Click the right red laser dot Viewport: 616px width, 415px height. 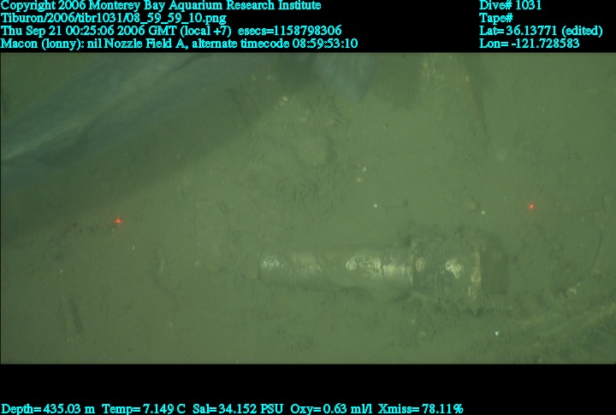tap(531, 207)
